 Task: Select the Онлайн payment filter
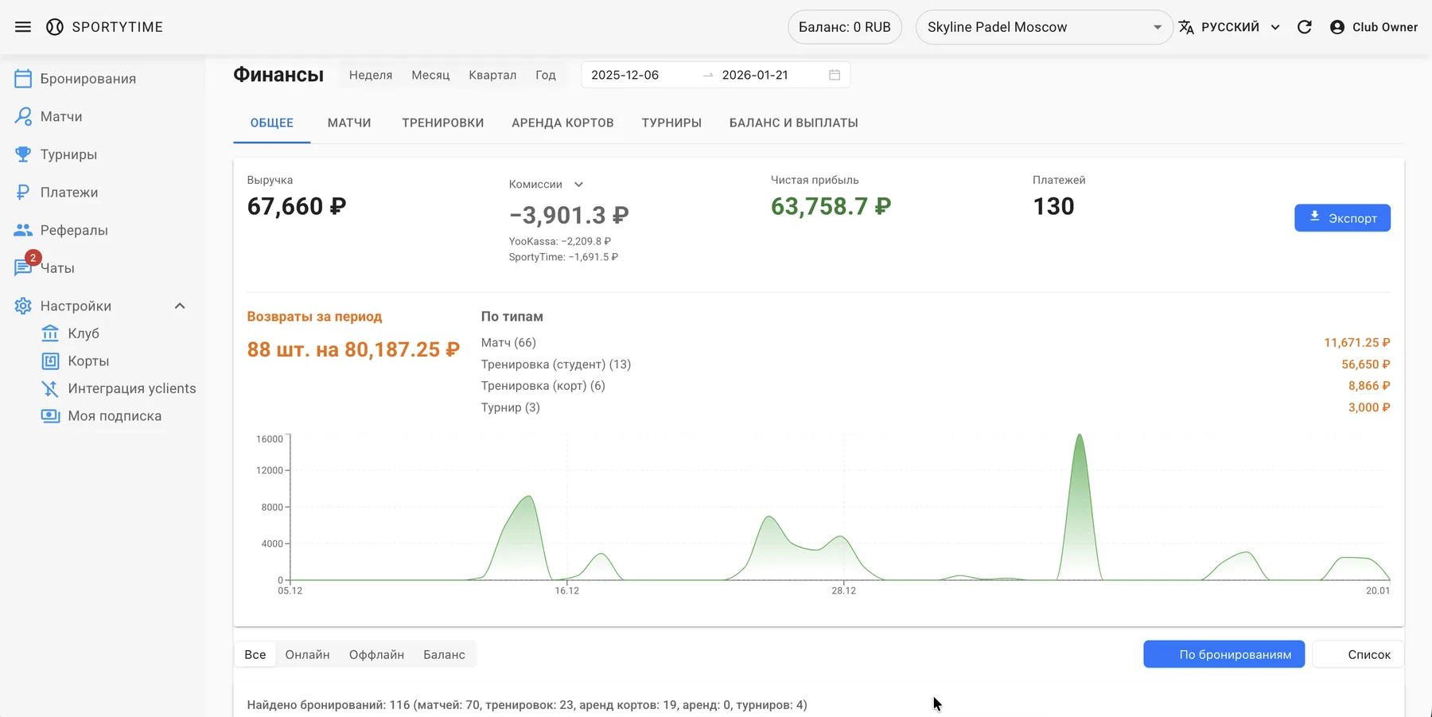pos(307,654)
